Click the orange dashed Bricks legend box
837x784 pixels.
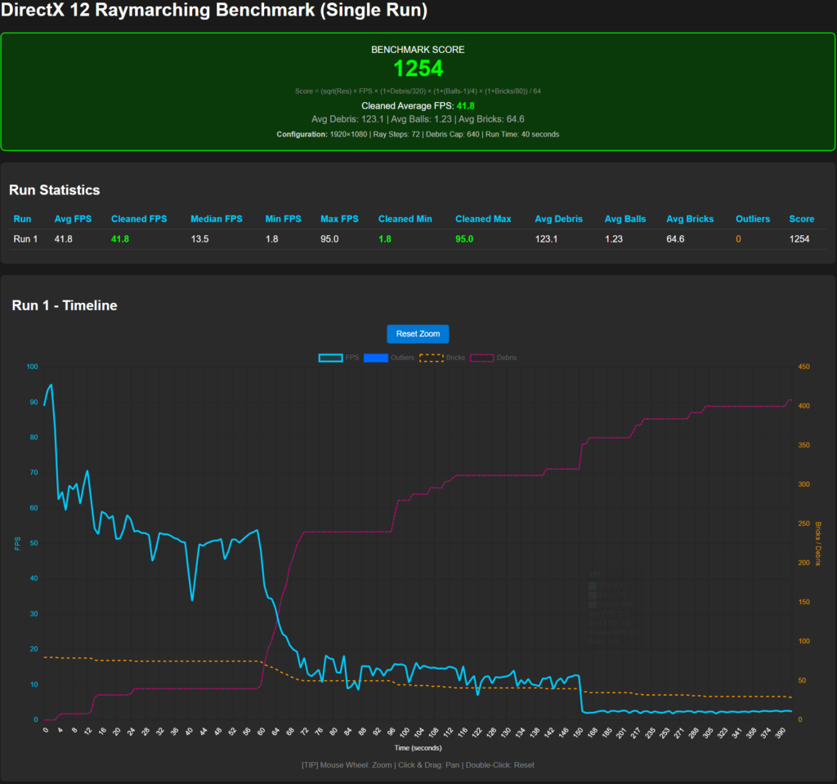(431, 358)
